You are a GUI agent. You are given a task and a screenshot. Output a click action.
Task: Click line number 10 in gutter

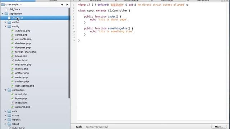pyautogui.click(x=74, y=32)
